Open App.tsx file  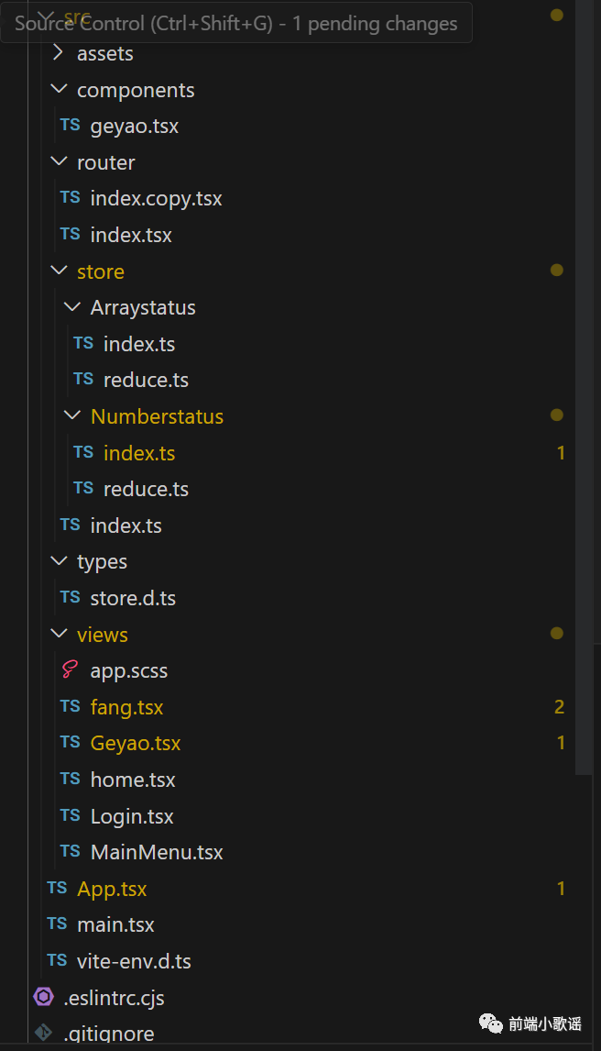pos(112,890)
